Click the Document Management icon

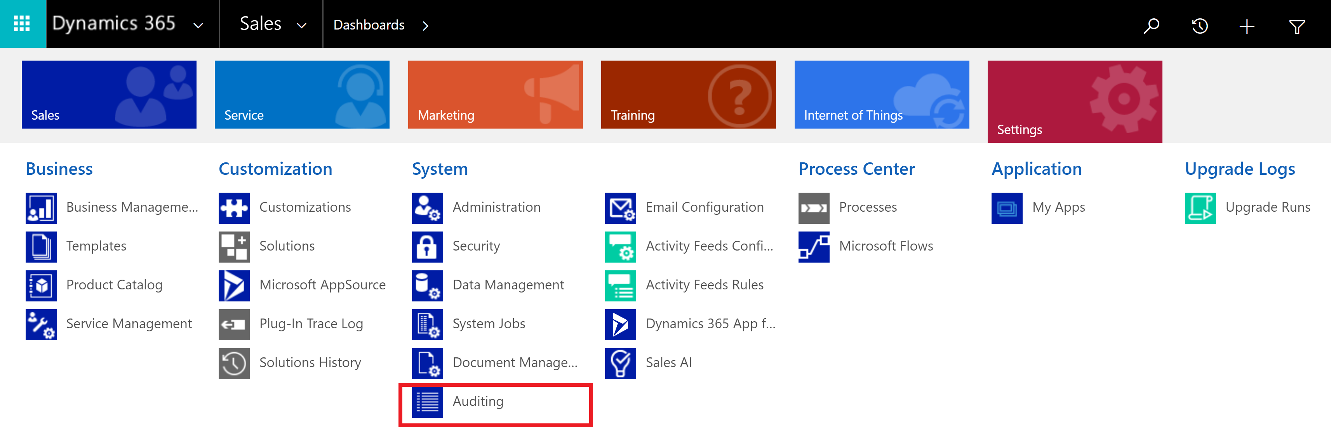click(427, 363)
